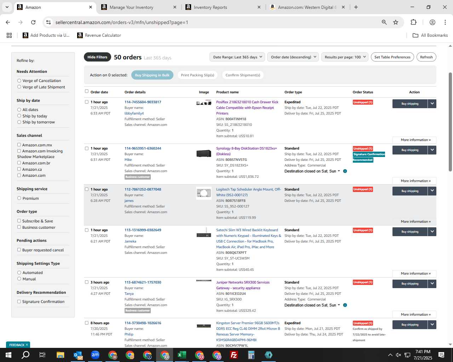Open the Windows Start menu

point(8,355)
